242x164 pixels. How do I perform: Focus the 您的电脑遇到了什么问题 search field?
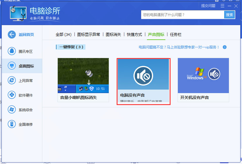[183, 15]
